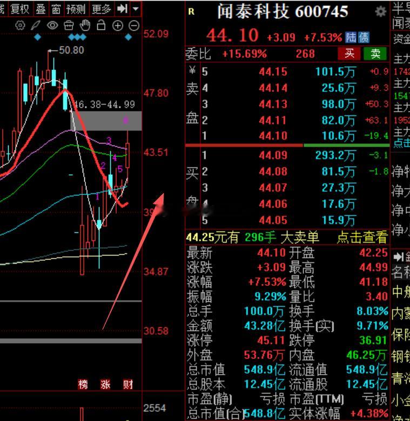Click the 榜 badge on the chart
This screenshot has height=421, width=410.
83,385
